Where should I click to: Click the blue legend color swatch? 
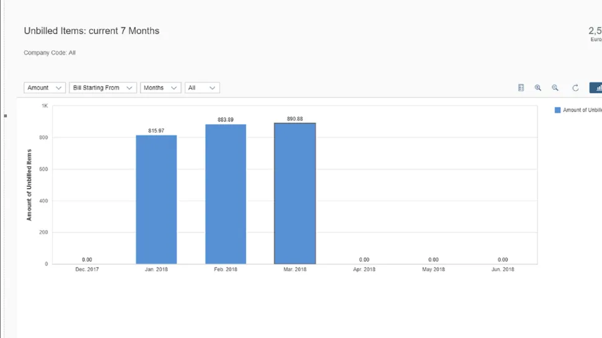(557, 110)
